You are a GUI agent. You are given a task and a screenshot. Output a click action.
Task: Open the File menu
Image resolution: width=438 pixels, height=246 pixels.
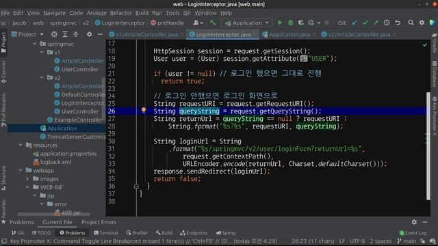(5, 13)
